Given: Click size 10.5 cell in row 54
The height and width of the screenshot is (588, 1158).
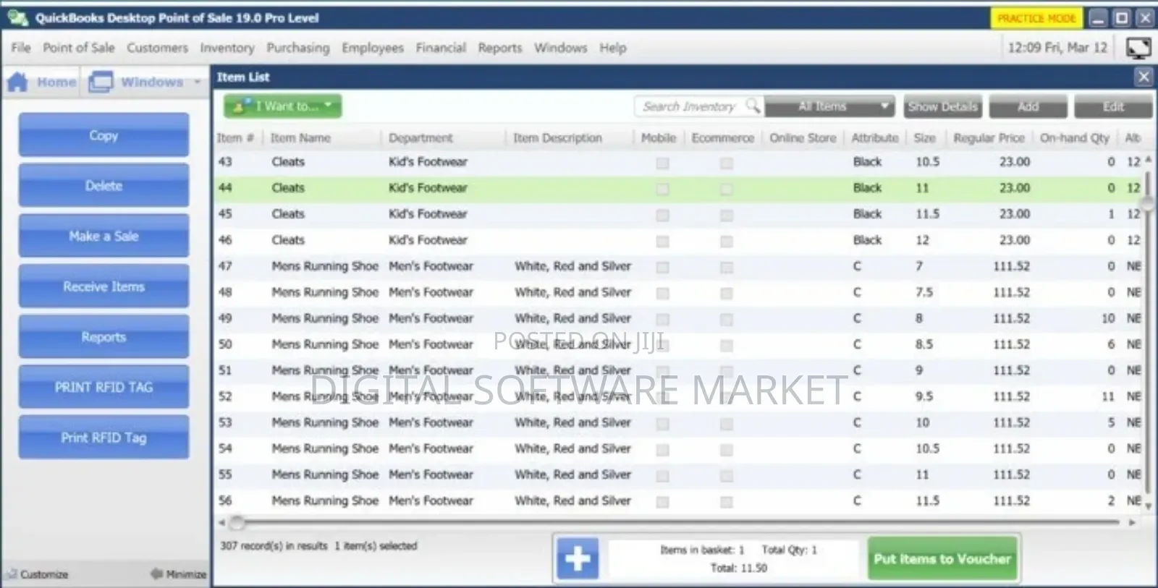Looking at the screenshot, I should pos(927,448).
